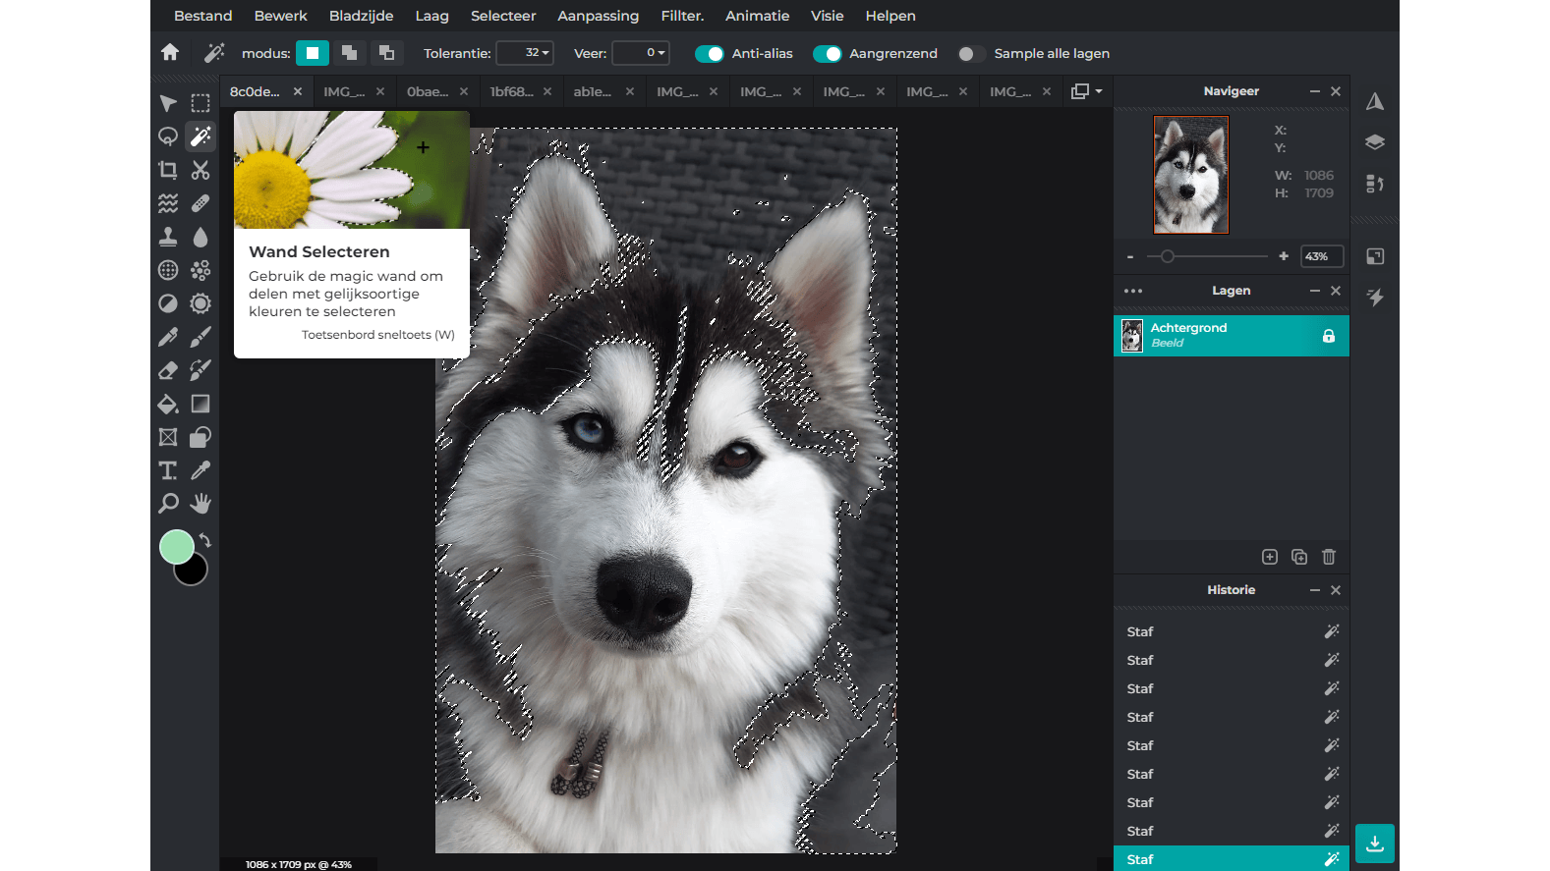The height and width of the screenshot is (871, 1550).
Task: Open the document windows list dropdown
Action: (x=1086, y=91)
